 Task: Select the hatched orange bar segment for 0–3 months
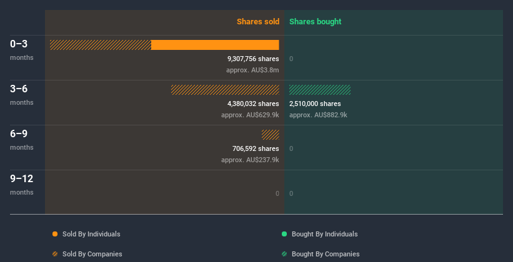101,45
